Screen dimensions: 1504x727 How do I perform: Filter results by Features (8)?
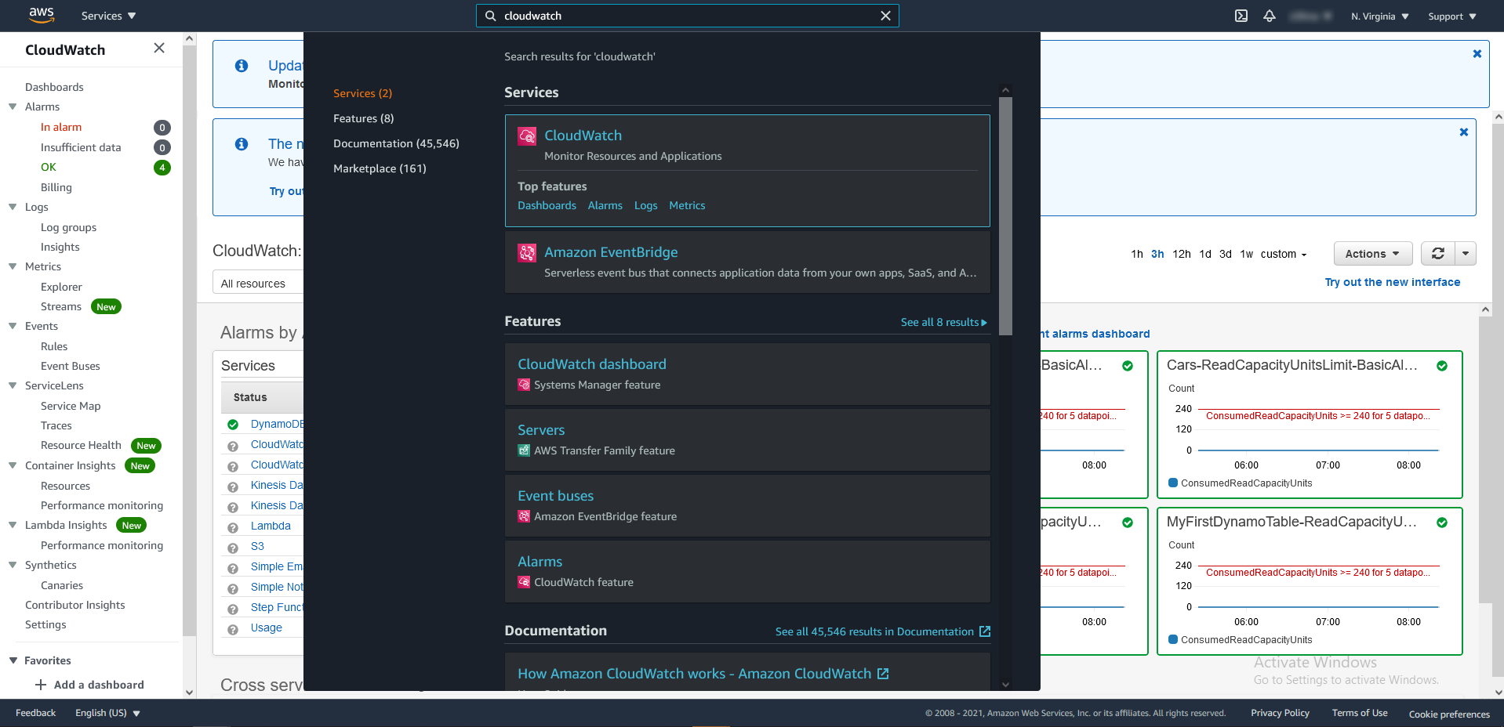tap(364, 118)
